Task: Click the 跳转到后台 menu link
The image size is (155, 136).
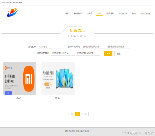Action: 145,13
